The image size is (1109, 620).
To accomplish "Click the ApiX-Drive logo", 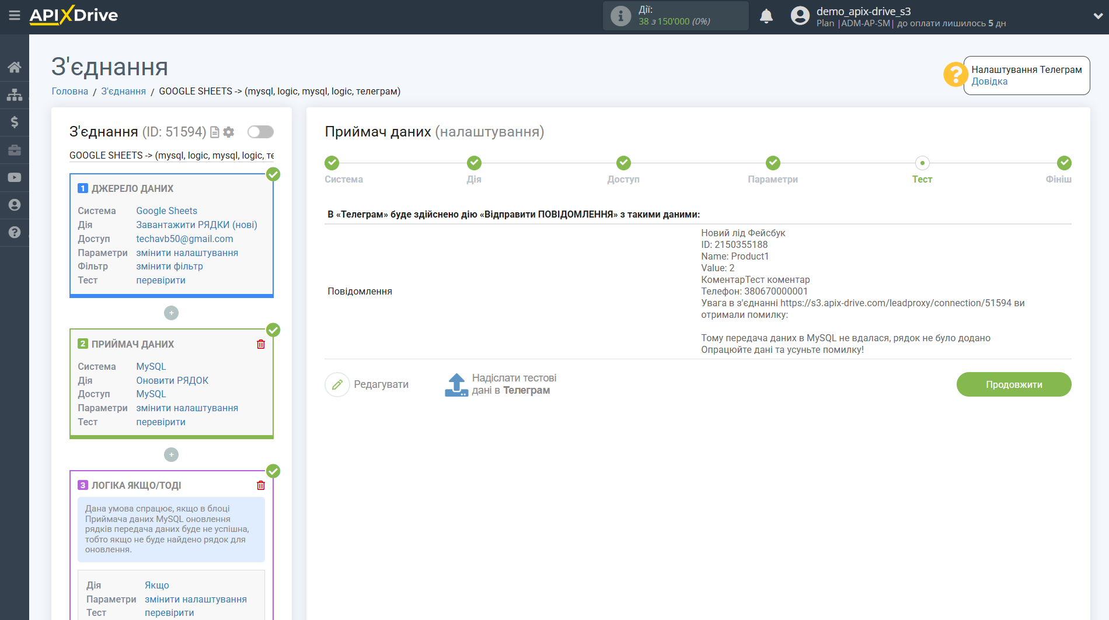I will [74, 16].
